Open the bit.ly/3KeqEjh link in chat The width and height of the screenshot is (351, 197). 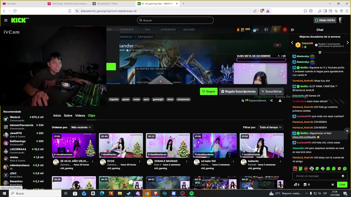(304, 137)
